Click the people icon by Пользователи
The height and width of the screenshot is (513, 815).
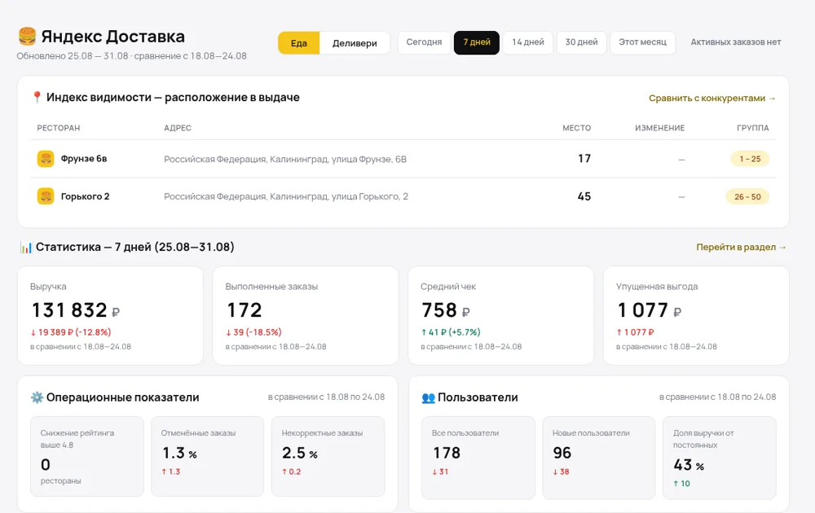(x=429, y=397)
